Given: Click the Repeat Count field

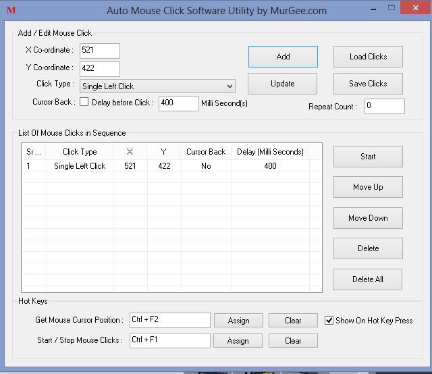Looking at the screenshot, I should (385, 106).
